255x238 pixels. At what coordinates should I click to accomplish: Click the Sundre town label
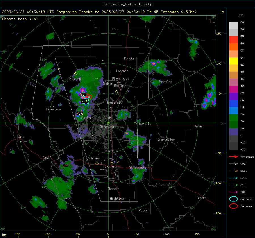86,117
